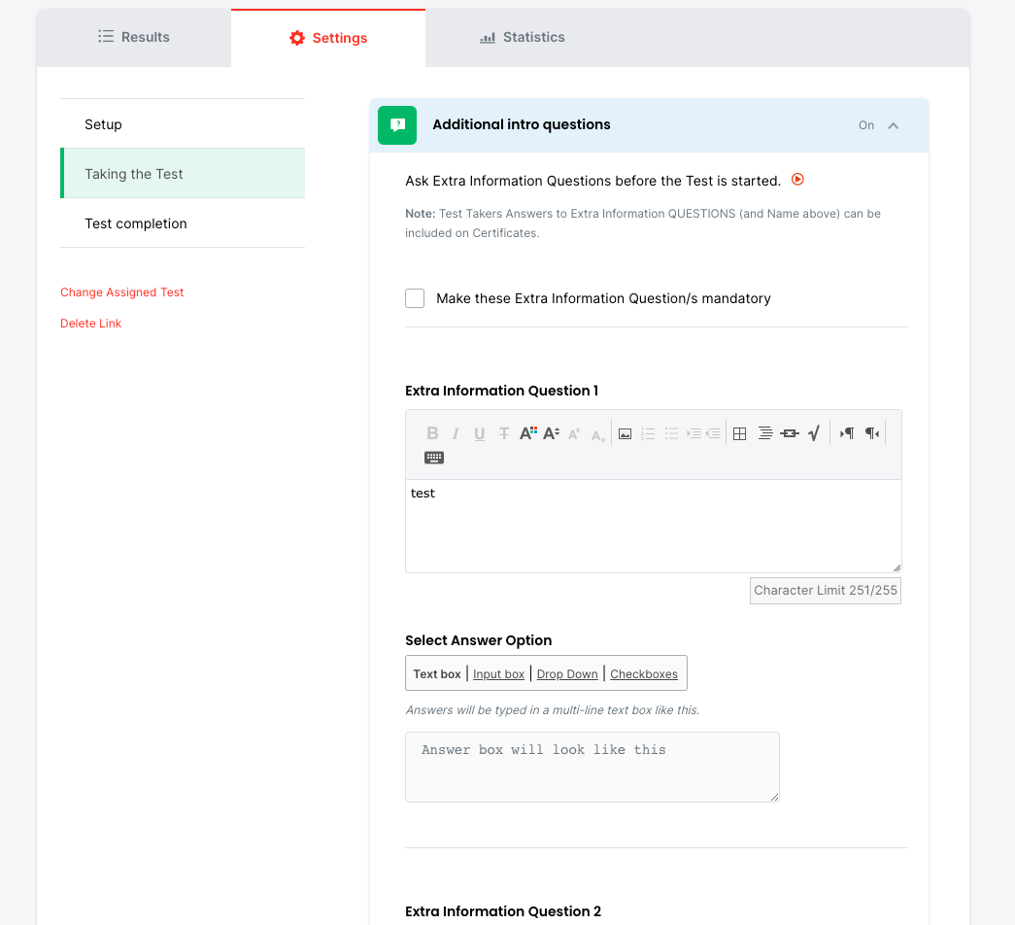Open the math formula (square root) tool
This screenshot has height=925, width=1015.
(814, 433)
